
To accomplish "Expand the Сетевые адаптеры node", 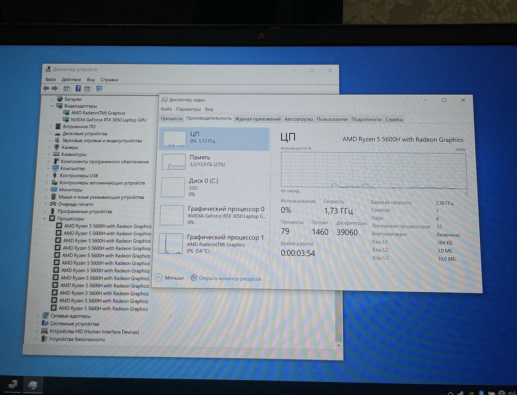I will [38, 316].
